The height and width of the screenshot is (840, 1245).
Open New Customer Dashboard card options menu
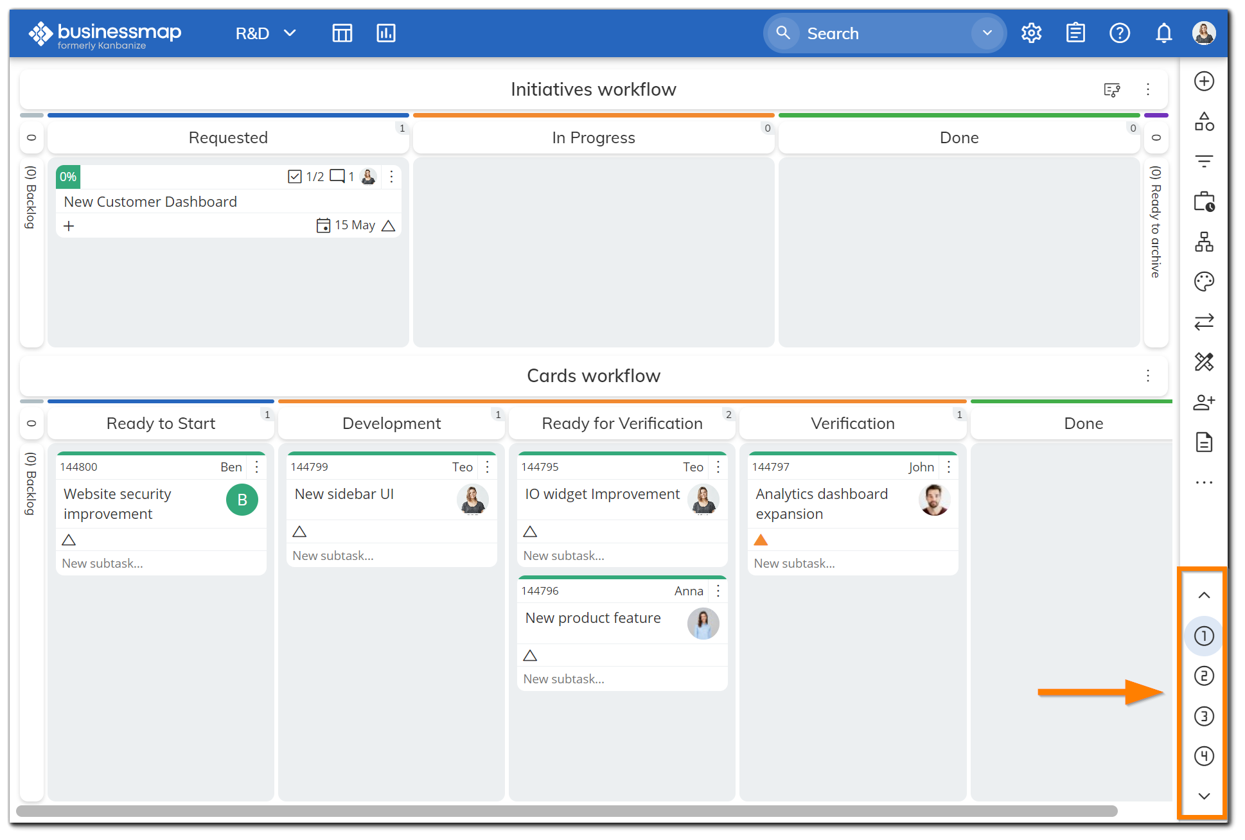pyautogui.click(x=391, y=177)
